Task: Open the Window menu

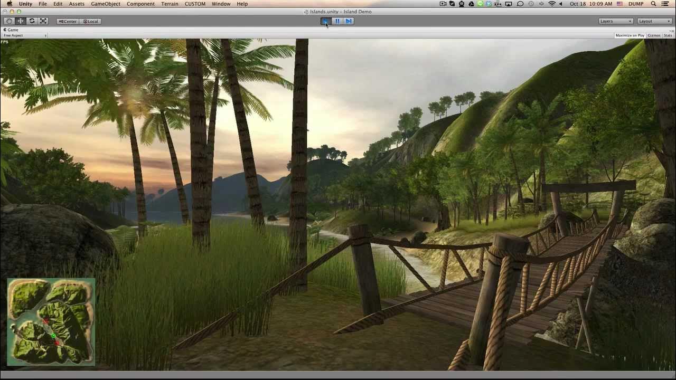Action: coord(221,4)
